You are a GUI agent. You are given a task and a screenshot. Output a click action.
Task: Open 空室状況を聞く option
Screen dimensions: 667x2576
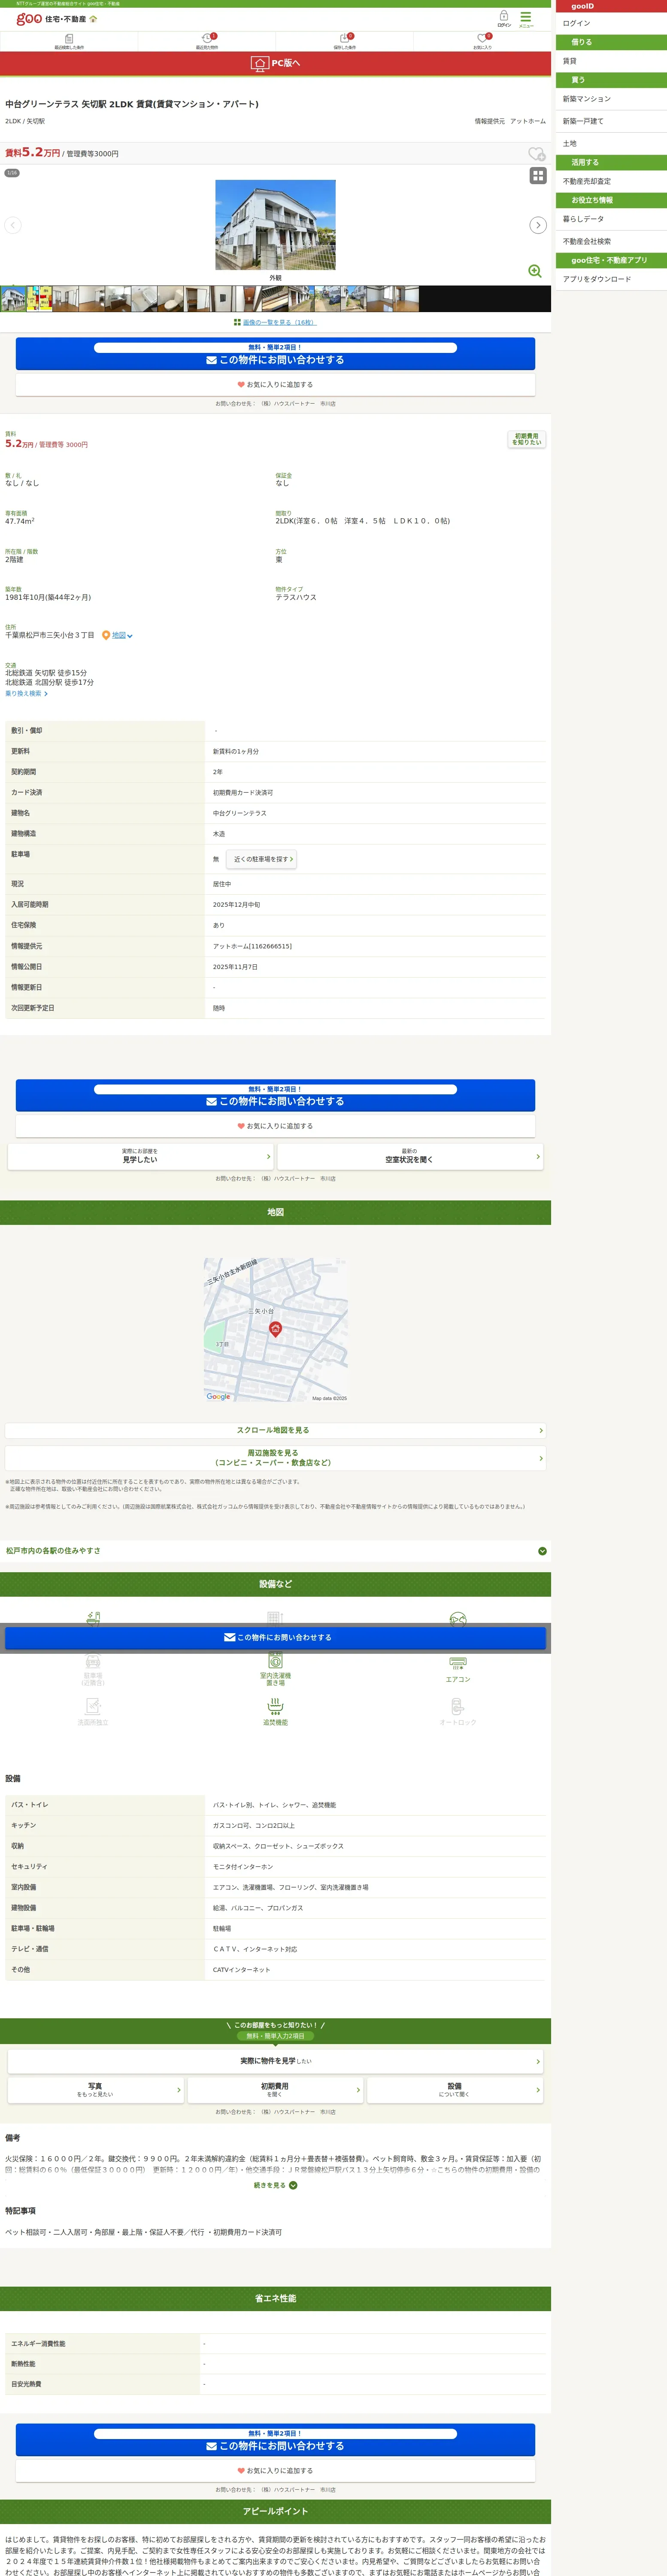[410, 1156]
